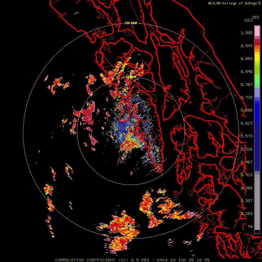Viewport: 262px width, 262px height.
Task: Click the CORRELATION COEFFICIENT (CC) title text
Action: click(92, 260)
